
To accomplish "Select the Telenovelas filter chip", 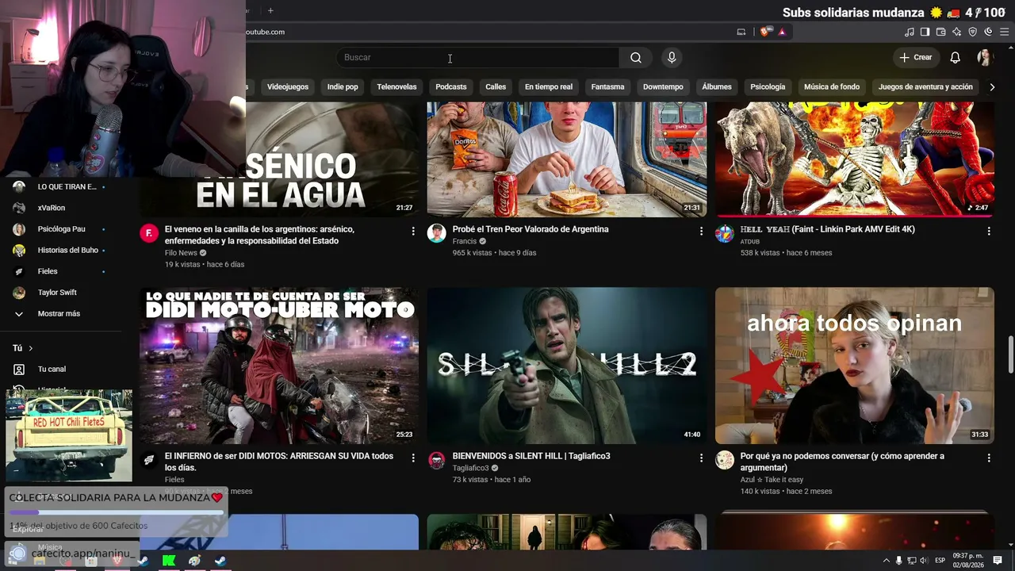I will point(396,87).
